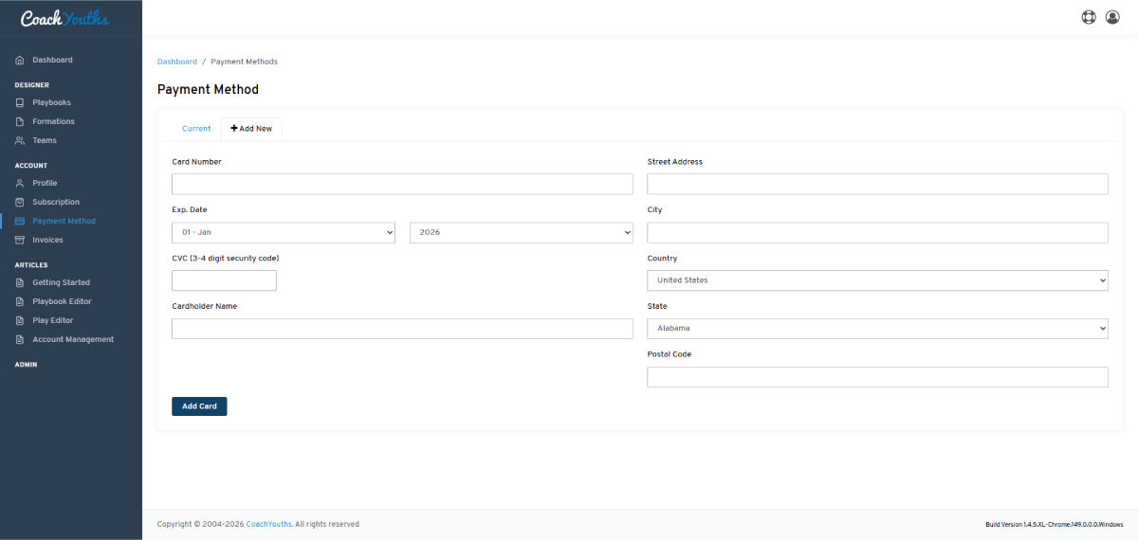Click the DESIGNER section heading
The height and width of the screenshot is (540, 1138).
click(x=31, y=85)
